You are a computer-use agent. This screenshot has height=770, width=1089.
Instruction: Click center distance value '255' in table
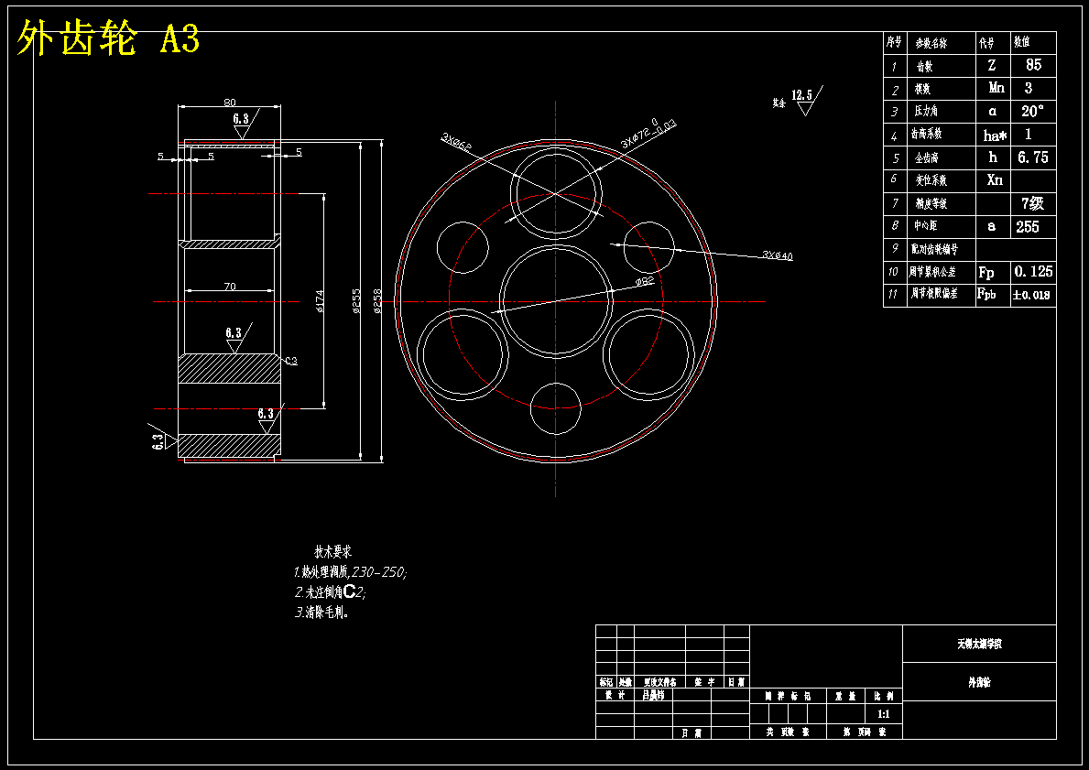[x=1028, y=227]
